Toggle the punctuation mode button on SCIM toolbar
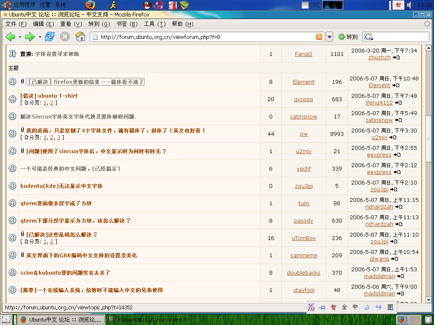Viewport: 434px width, 325px height. point(378,307)
